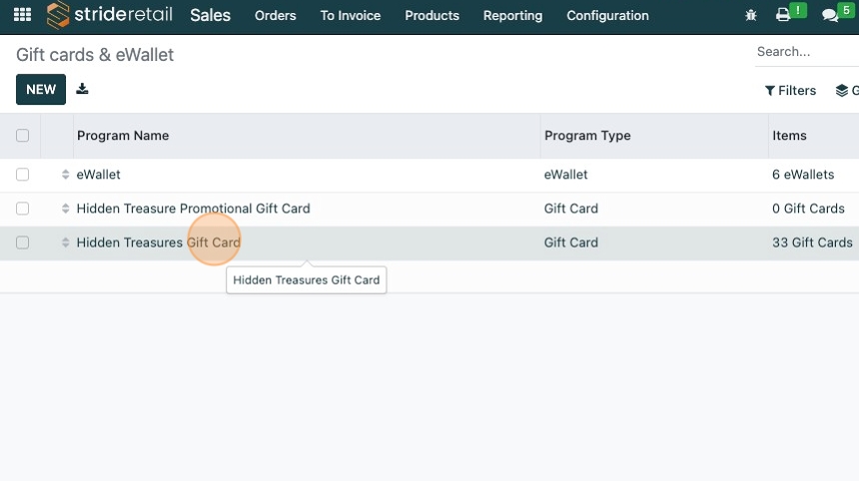859x481 pixels.
Task: Open the Reporting menu
Action: [x=512, y=16]
